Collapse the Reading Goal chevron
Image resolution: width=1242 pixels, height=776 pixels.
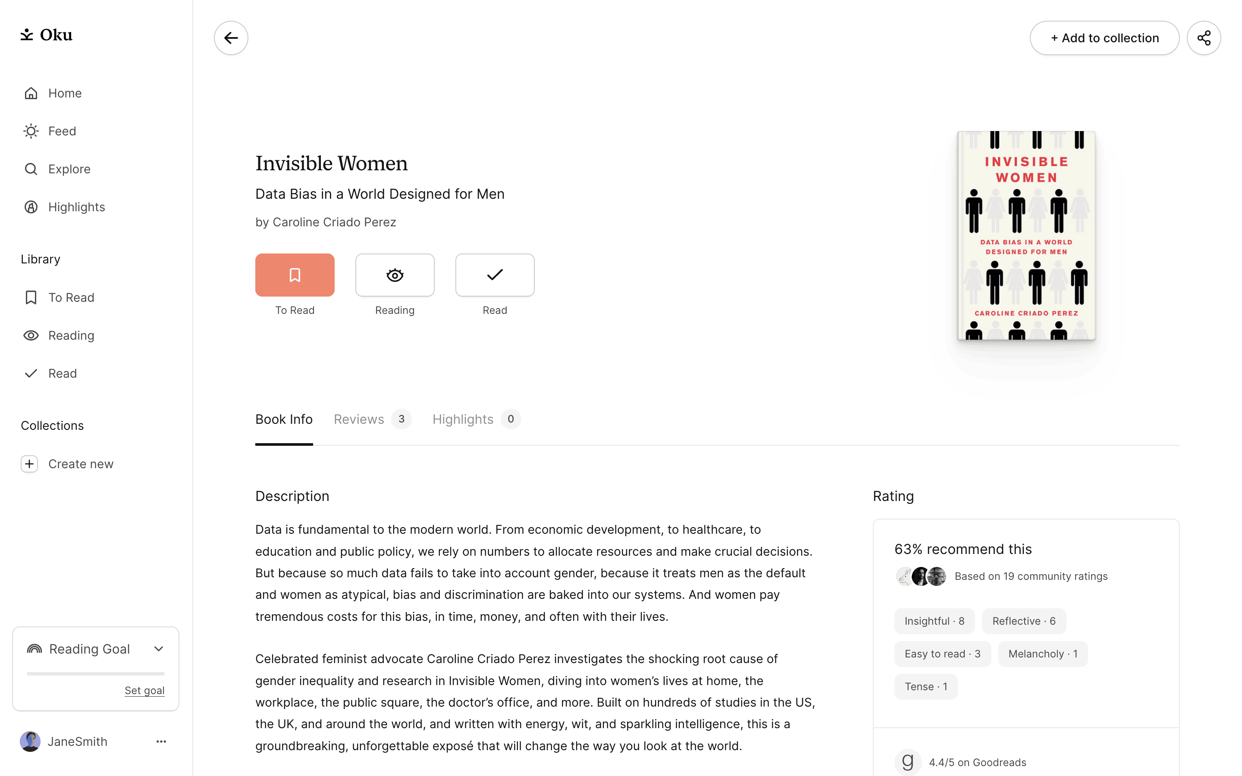tap(159, 649)
